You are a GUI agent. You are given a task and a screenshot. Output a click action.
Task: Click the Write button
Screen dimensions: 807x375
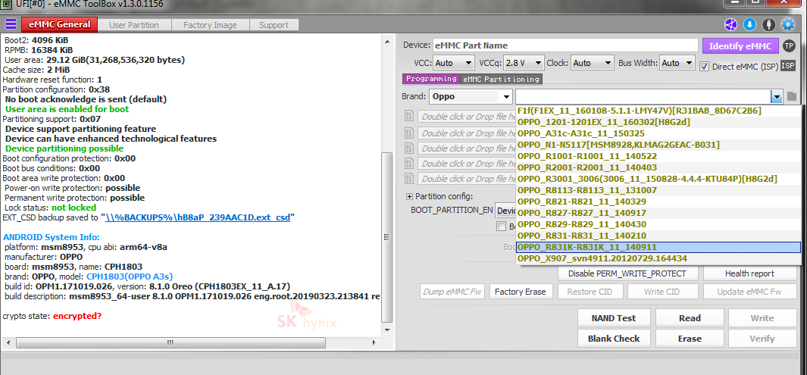(x=762, y=318)
